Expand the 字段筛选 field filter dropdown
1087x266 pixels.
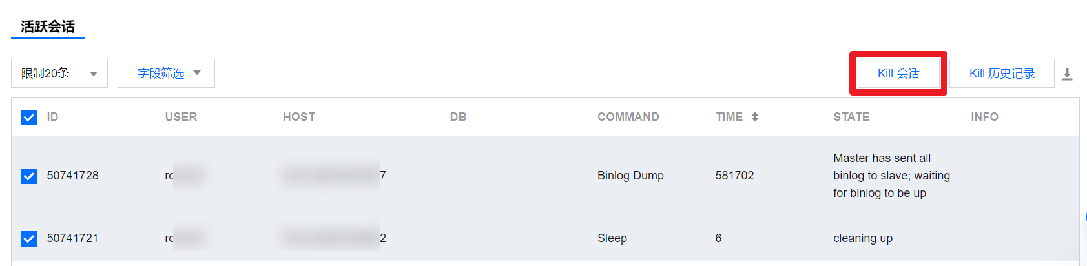[x=166, y=74]
